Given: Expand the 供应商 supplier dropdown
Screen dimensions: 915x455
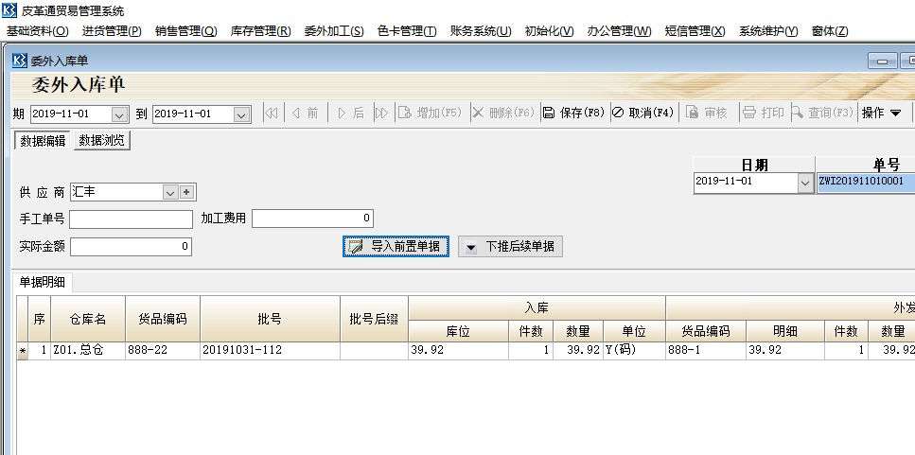Looking at the screenshot, I should pos(169,192).
